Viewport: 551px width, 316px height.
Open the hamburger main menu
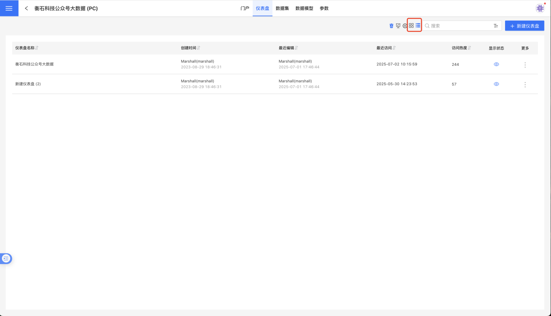point(9,8)
